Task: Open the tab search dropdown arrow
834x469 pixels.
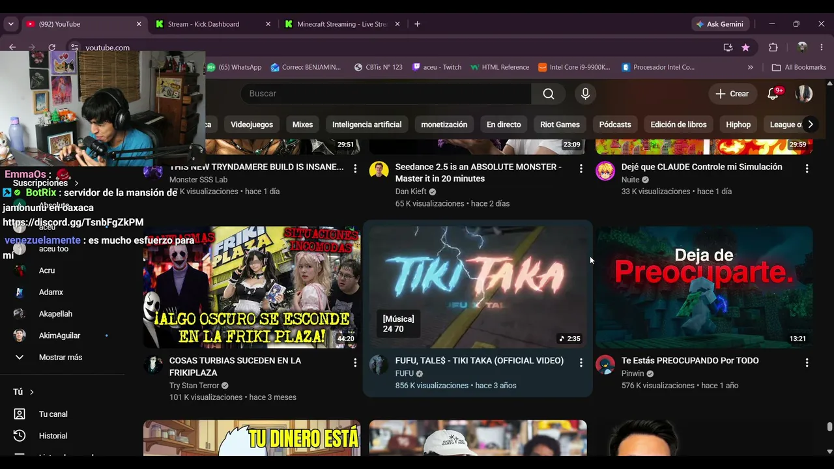Action: (x=10, y=24)
